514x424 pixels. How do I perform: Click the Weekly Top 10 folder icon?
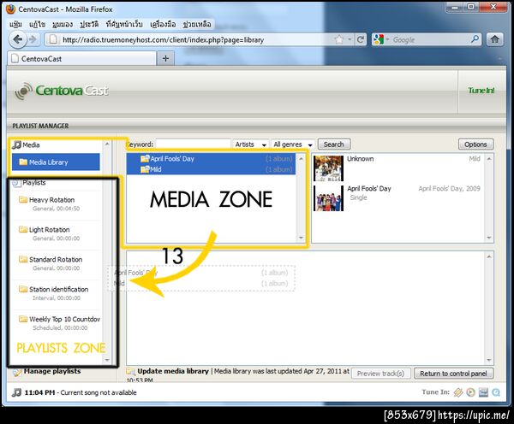point(23,319)
